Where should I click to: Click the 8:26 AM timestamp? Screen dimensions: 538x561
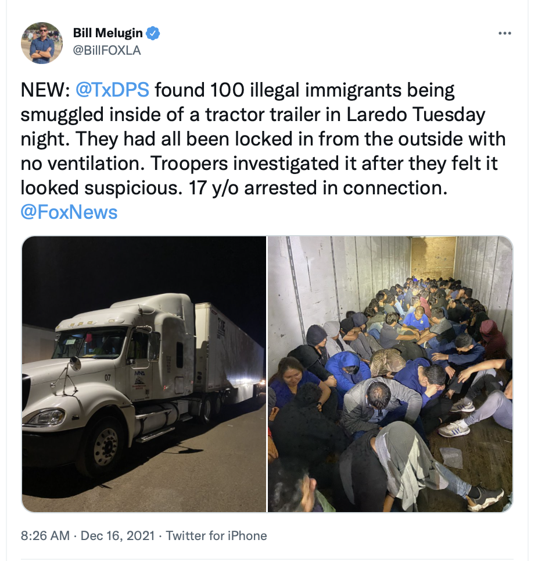click(45, 535)
